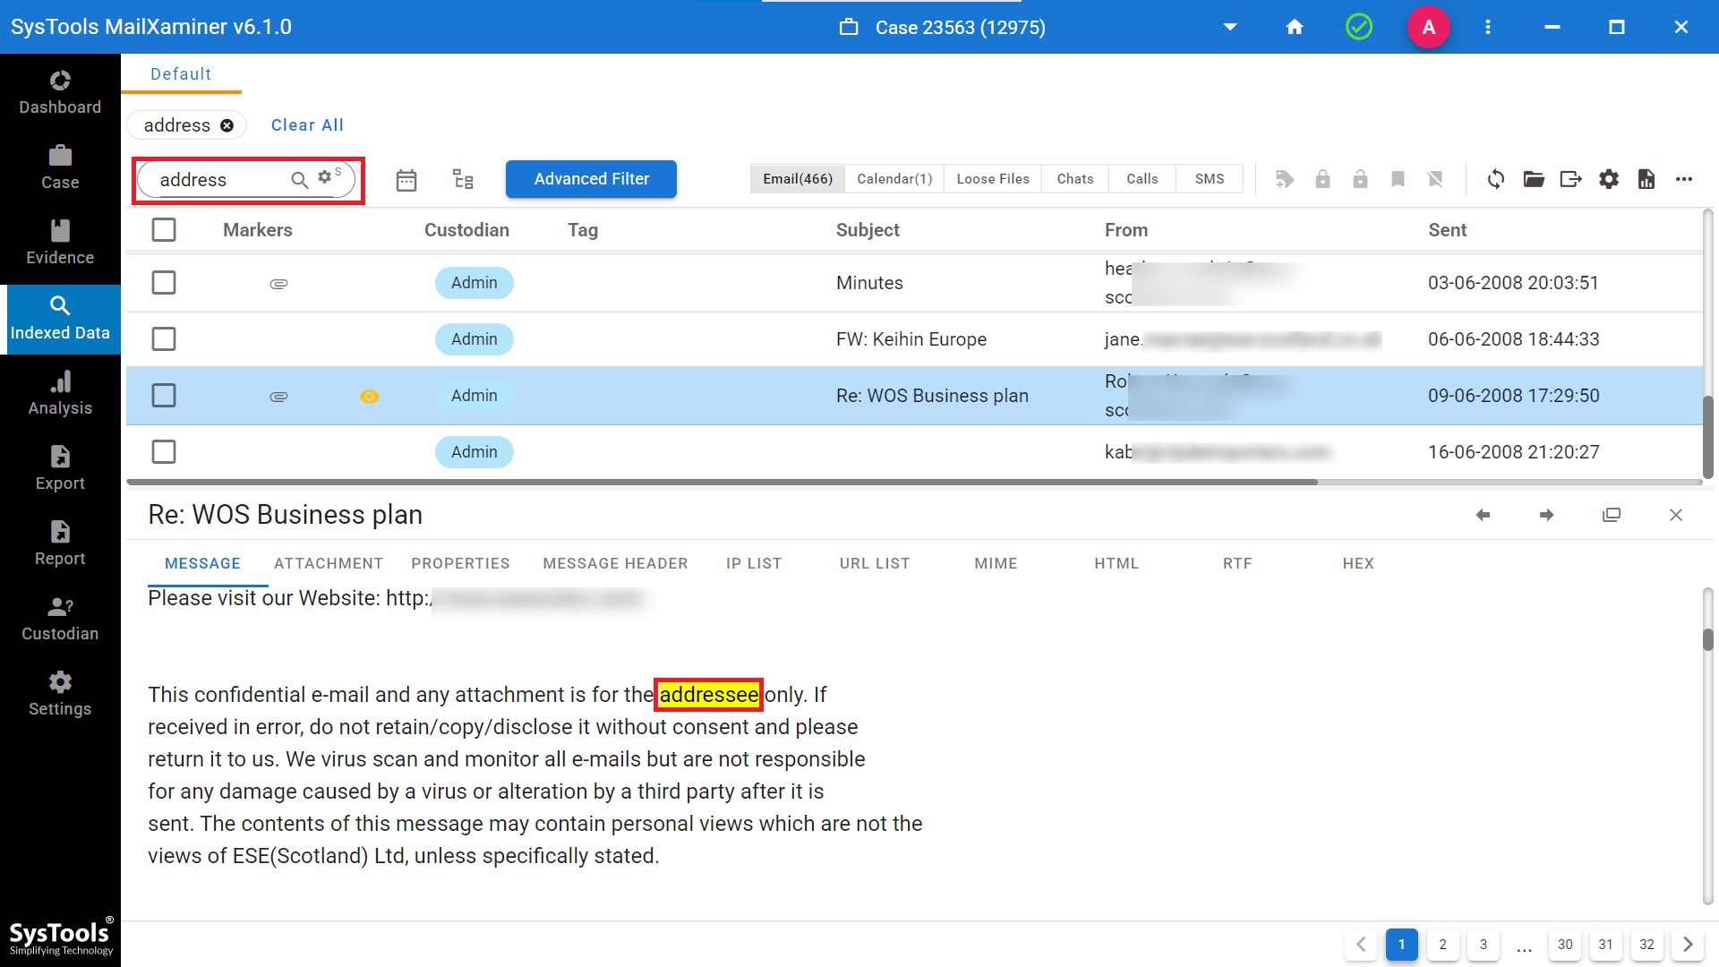Open the Analysis sidebar section
The height and width of the screenshot is (967, 1719).
pos(60,393)
